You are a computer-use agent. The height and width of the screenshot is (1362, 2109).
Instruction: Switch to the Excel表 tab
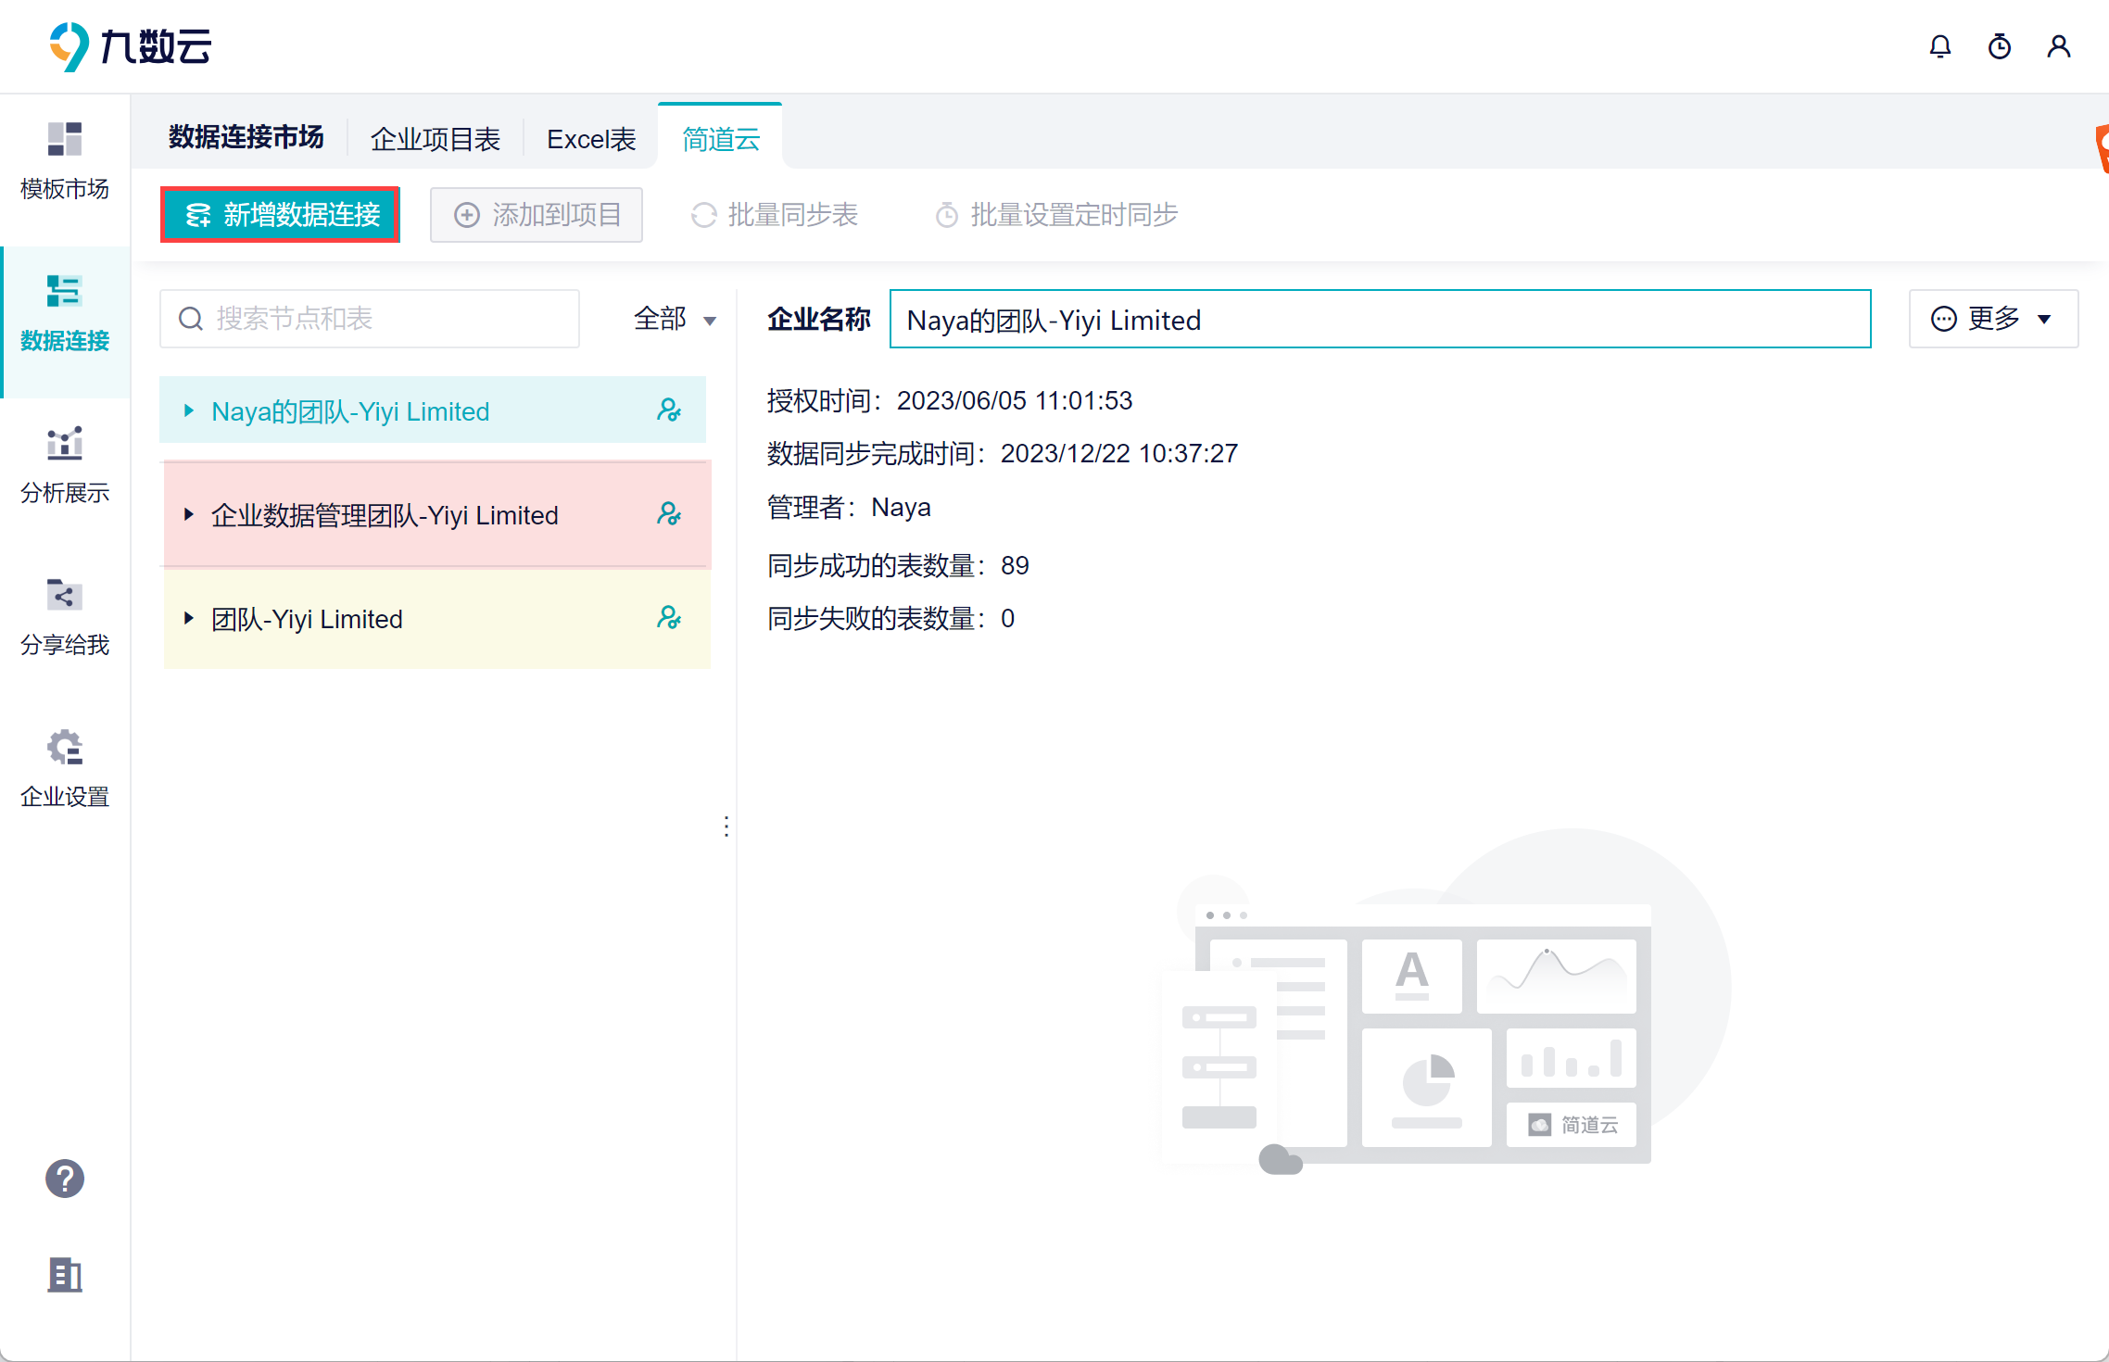(x=591, y=139)
